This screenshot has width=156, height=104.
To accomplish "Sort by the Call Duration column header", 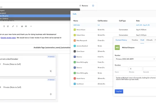I will 102,21.
